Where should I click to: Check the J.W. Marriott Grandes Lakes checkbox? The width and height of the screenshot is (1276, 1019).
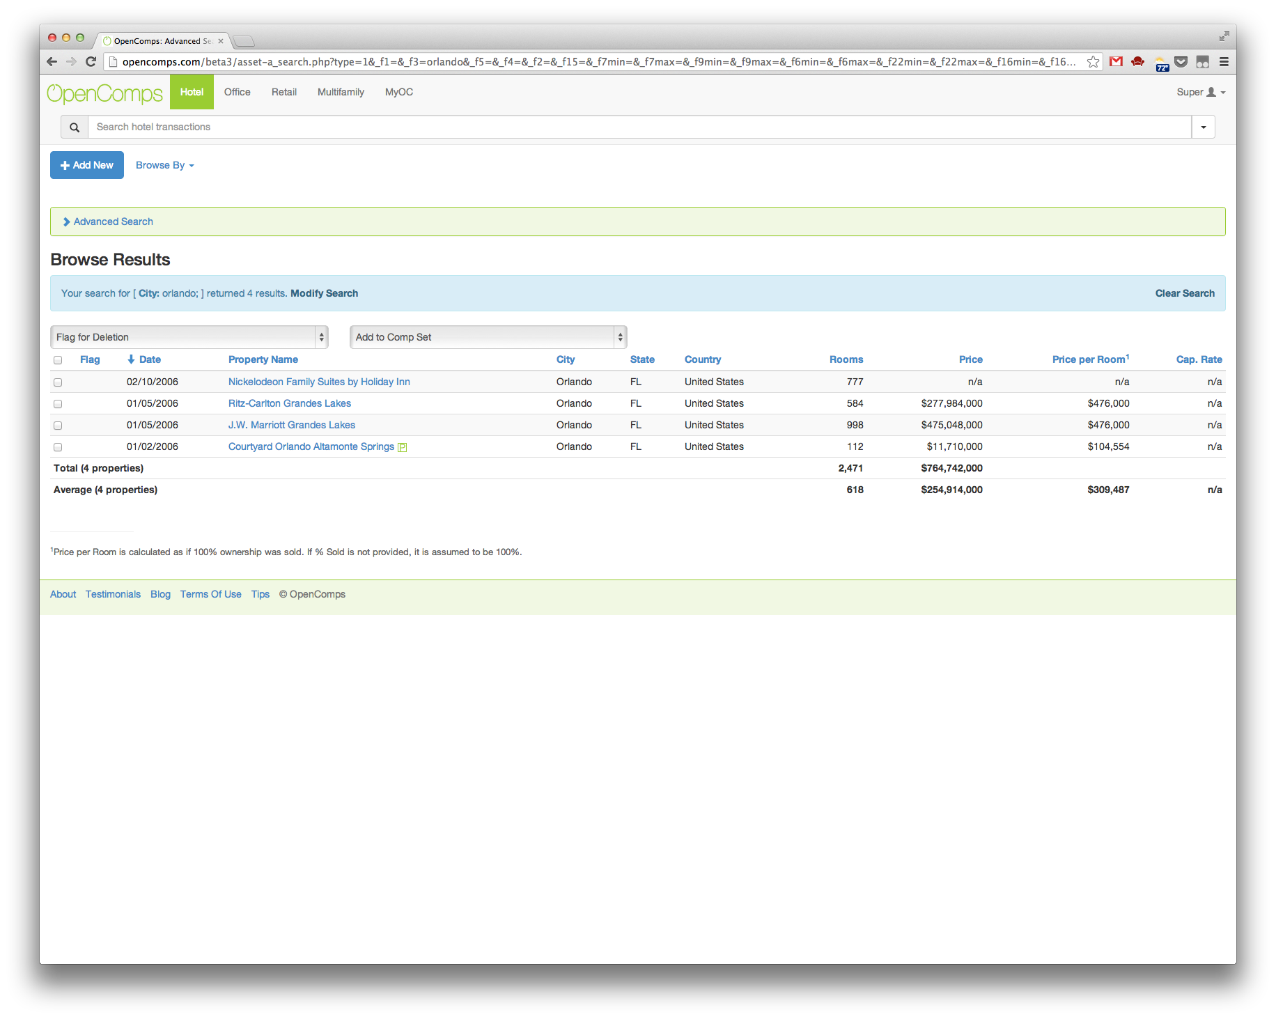[x=58, y=426]
